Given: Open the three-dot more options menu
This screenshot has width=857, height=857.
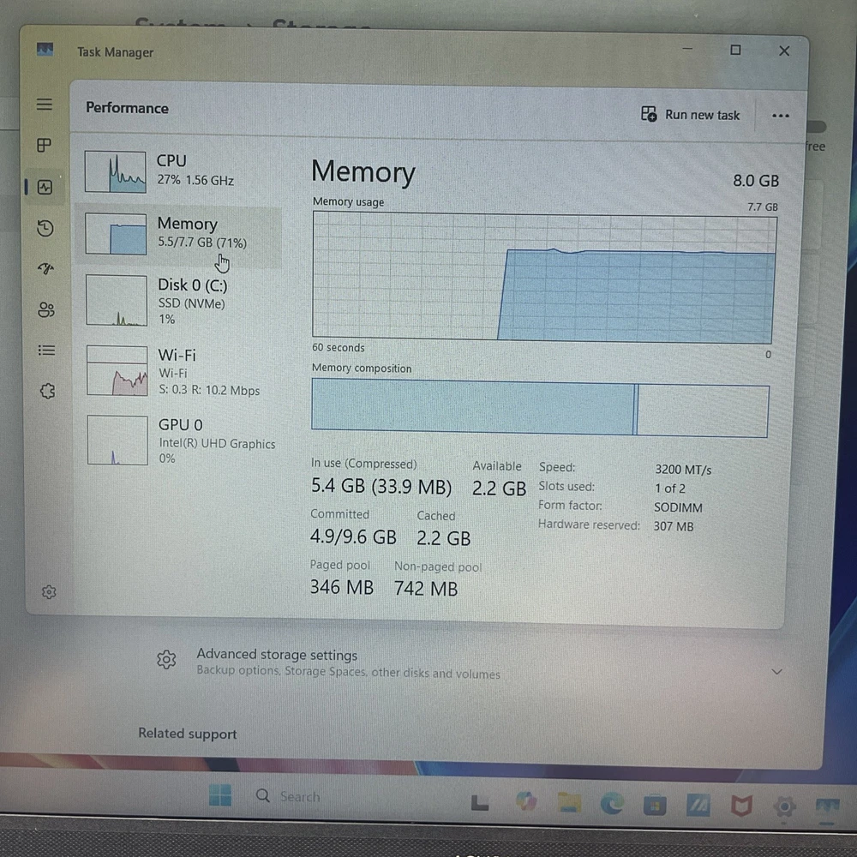Looking at the screenshot, I should click(780, 116).
